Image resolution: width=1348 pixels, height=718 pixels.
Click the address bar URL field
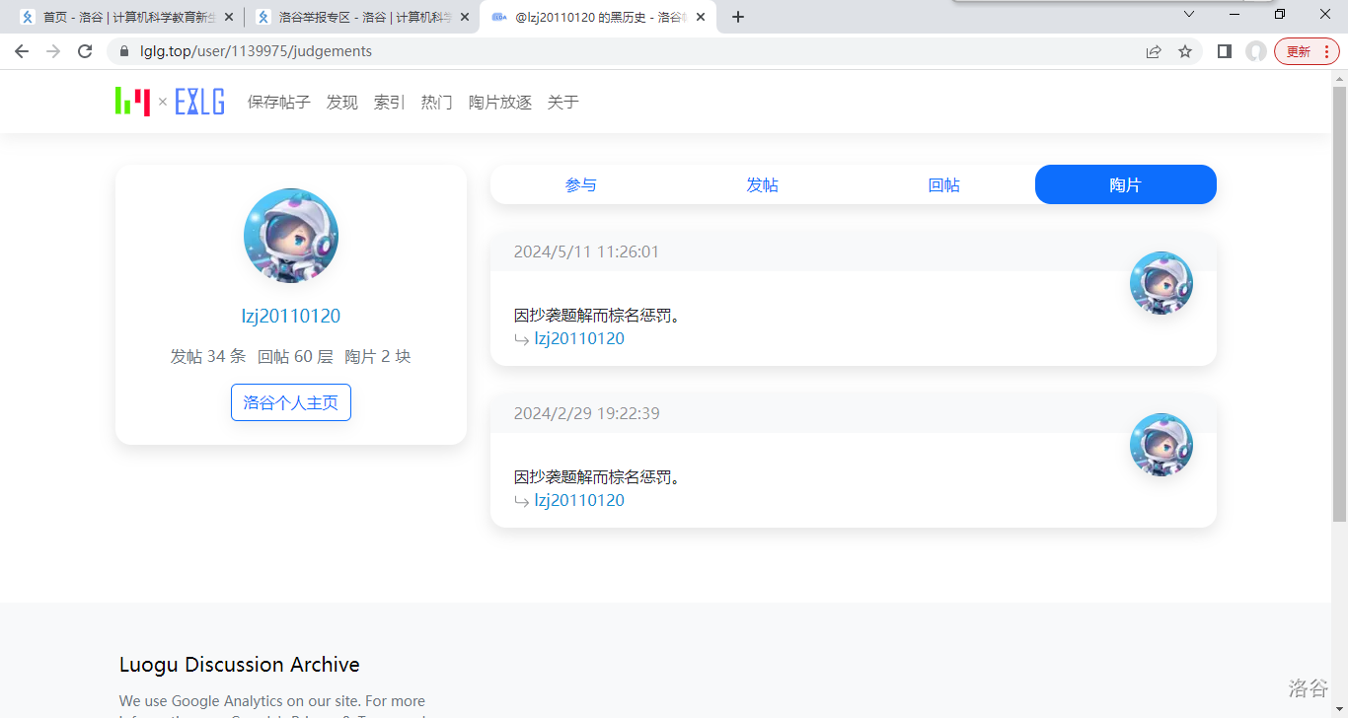coord(632,51)
